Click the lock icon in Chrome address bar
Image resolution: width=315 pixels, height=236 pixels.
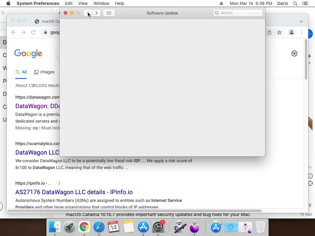(x=46, y=32)
